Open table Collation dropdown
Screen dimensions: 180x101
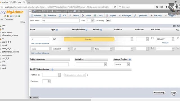point(91,64)
